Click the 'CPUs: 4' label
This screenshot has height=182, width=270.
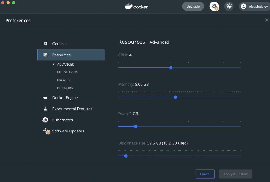pos(125,55)
